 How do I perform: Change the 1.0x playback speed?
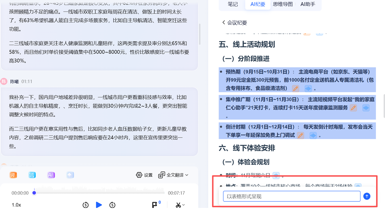17,205
